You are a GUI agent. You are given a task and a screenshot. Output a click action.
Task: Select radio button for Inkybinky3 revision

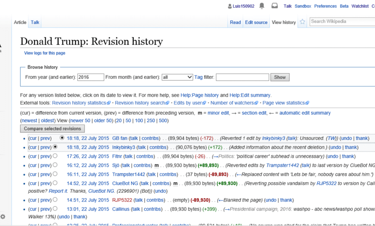[x=55, y=147]
